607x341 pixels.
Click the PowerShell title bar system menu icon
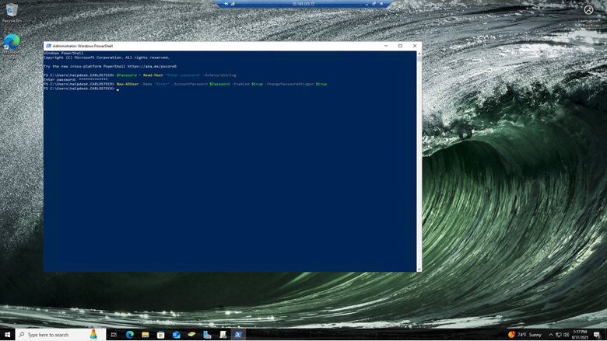pyautogui.click(x=48, y=46)
